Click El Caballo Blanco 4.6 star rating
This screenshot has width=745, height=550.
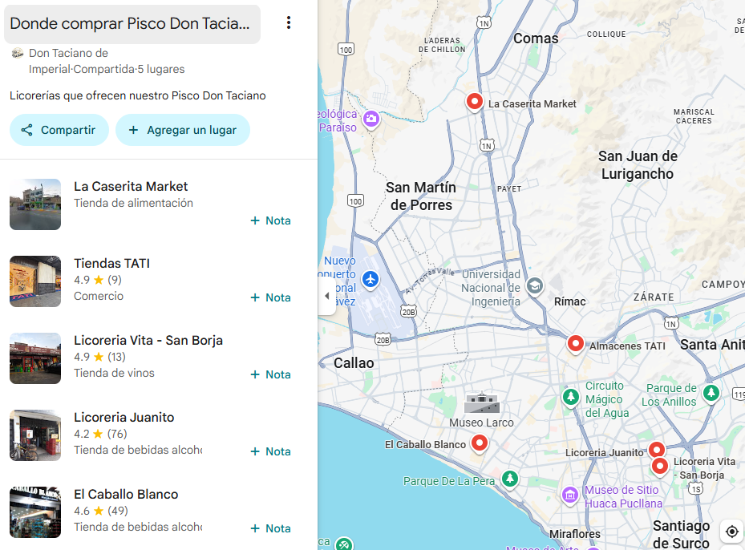tap(101, 511)
